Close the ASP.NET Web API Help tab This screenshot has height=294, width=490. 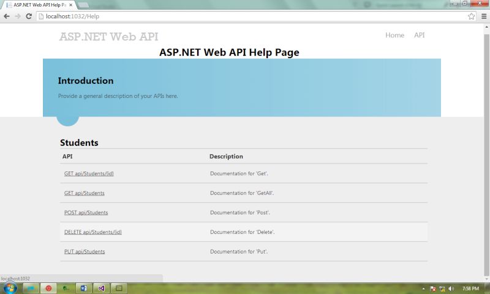70,5
